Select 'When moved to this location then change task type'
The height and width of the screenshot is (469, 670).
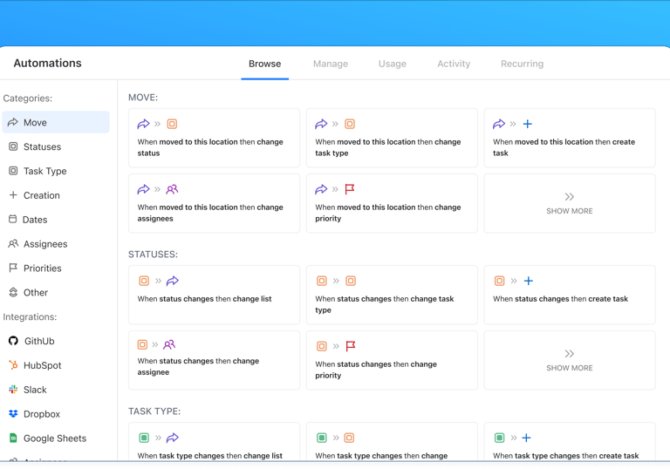[x=392, y=138]
